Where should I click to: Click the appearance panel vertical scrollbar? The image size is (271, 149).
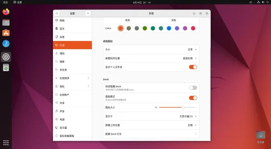pyautogui.click(x=210, y=94)
